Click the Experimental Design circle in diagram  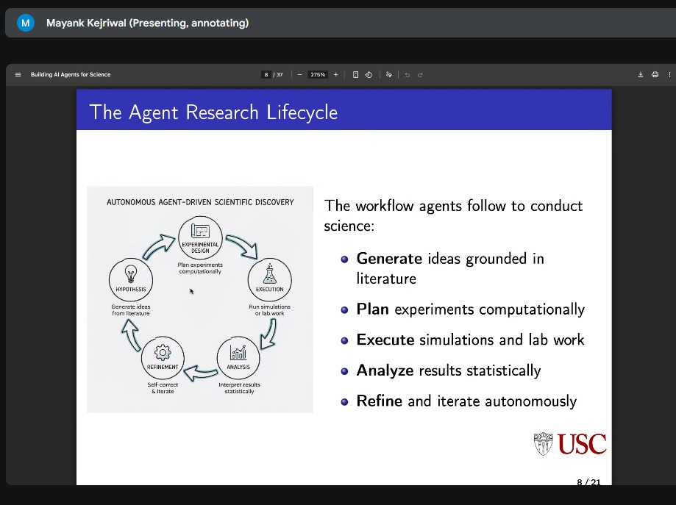coord(201,238)
